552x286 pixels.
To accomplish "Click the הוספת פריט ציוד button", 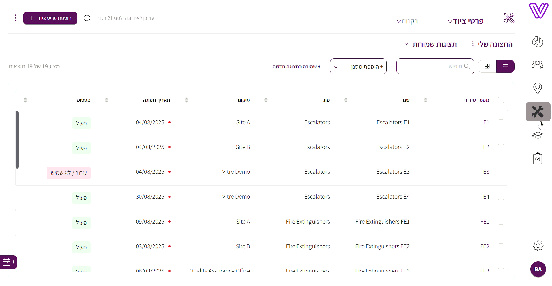I will 50,18.
